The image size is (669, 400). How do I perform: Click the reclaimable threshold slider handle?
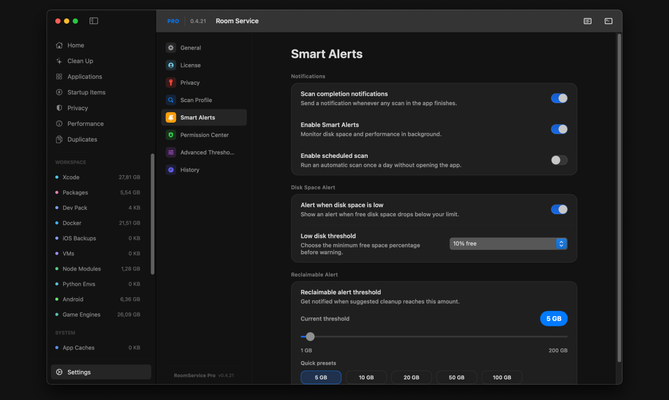click(310, 337)
